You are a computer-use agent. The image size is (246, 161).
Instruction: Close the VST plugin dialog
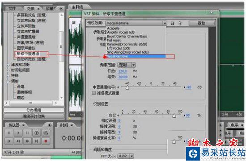212,12
